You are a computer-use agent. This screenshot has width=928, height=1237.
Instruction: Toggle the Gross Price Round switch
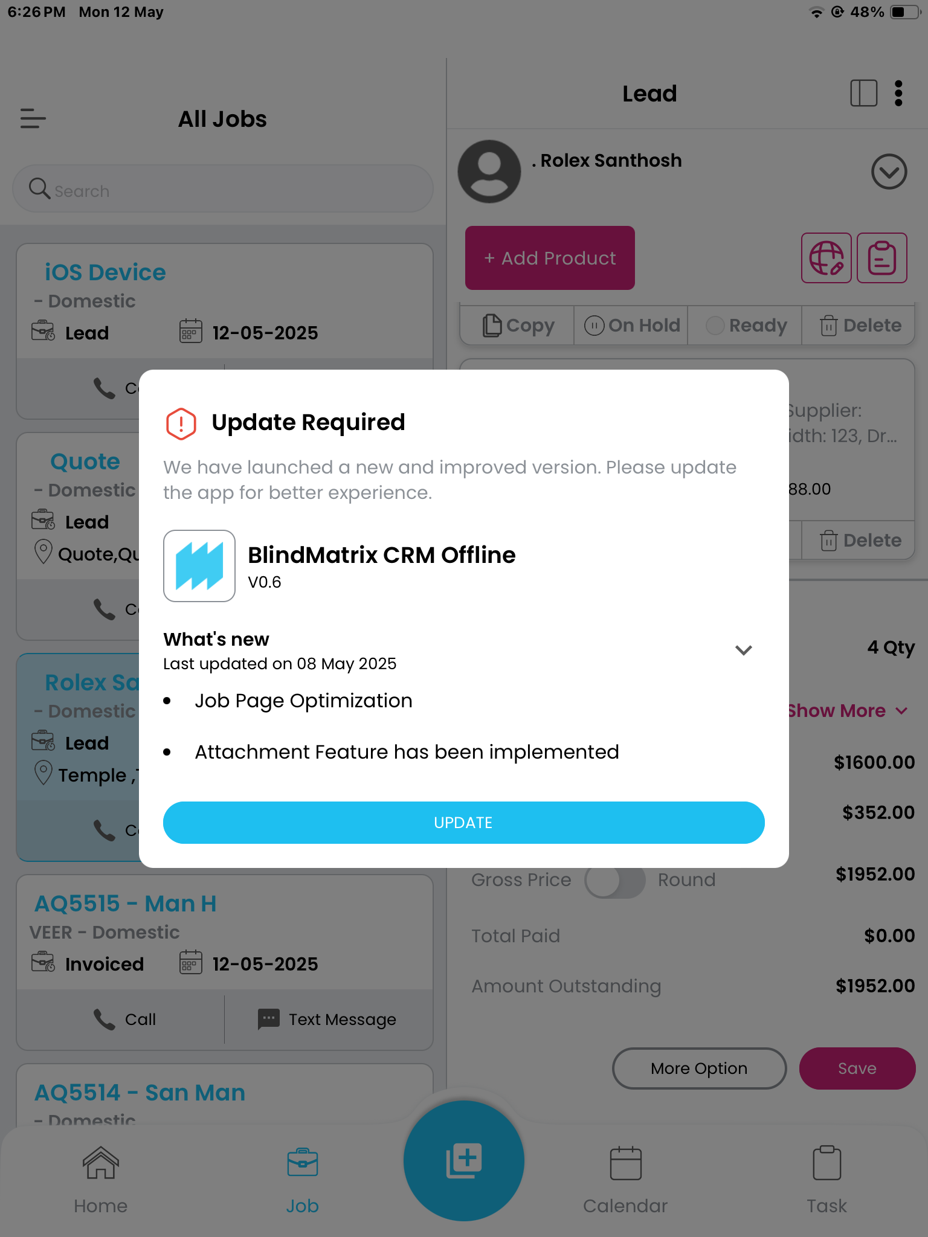[x=614, y=881]
